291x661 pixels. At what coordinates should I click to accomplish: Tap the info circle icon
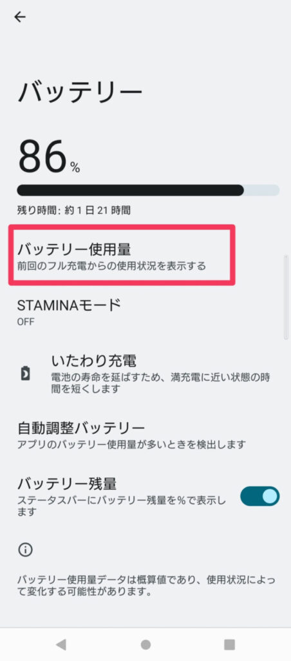point(26,550)
